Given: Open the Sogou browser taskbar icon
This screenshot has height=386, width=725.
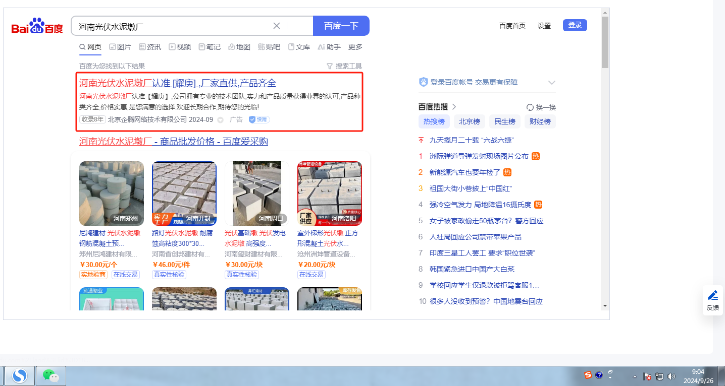Looking at the screenshot, I should click(20, 376).
